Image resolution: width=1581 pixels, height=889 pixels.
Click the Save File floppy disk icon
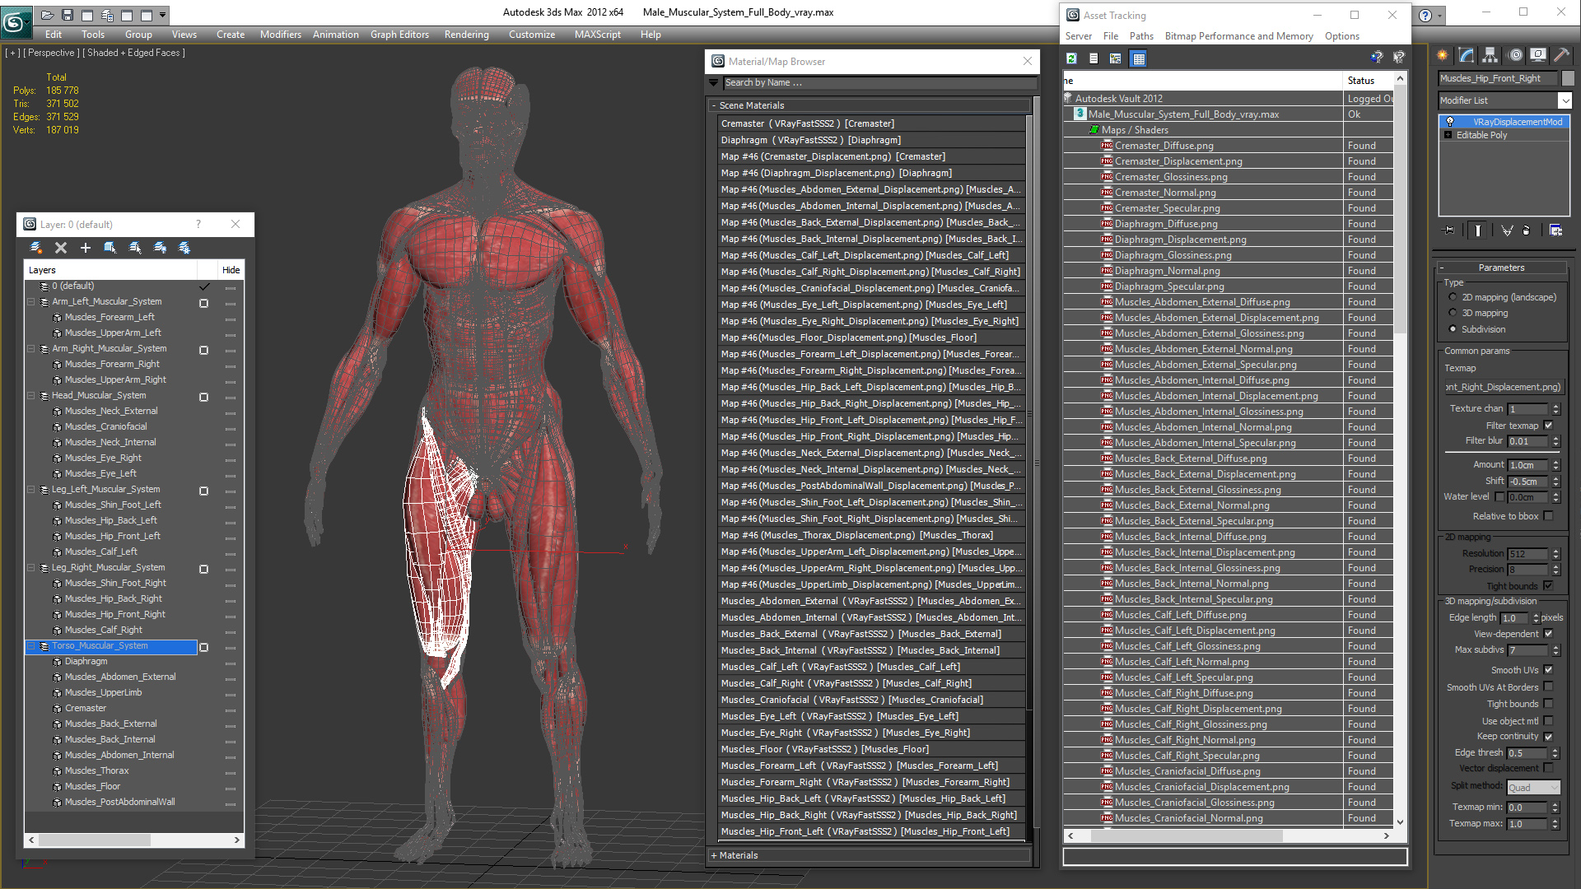tap(68, 15)
